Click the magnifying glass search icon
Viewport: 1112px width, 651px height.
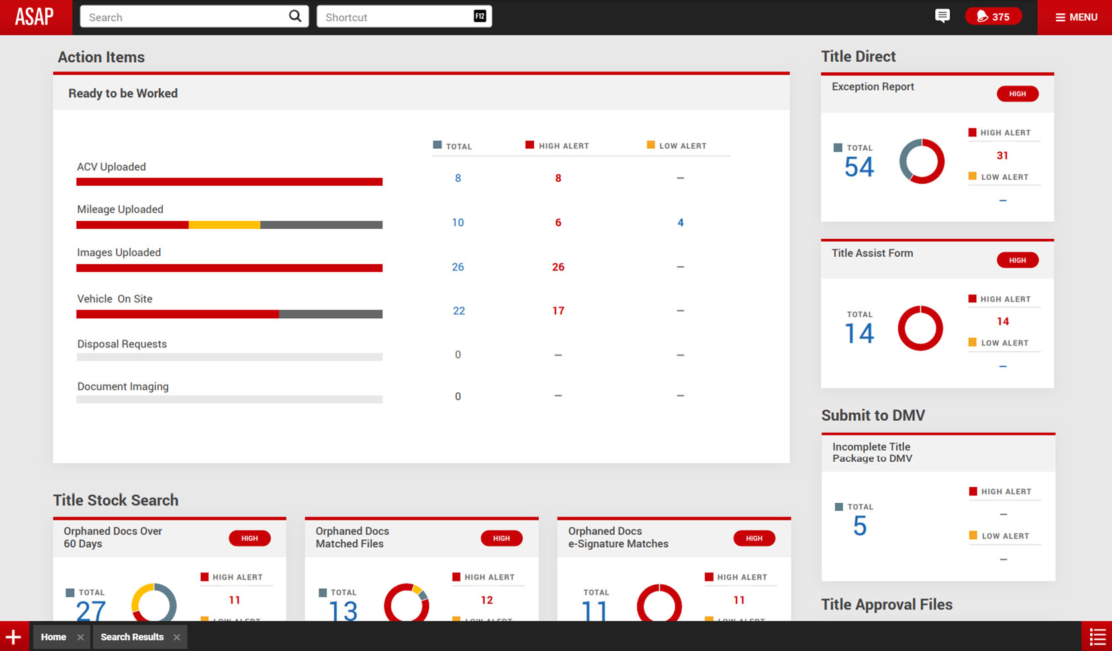pyautogui.click(x=295, y=17)
